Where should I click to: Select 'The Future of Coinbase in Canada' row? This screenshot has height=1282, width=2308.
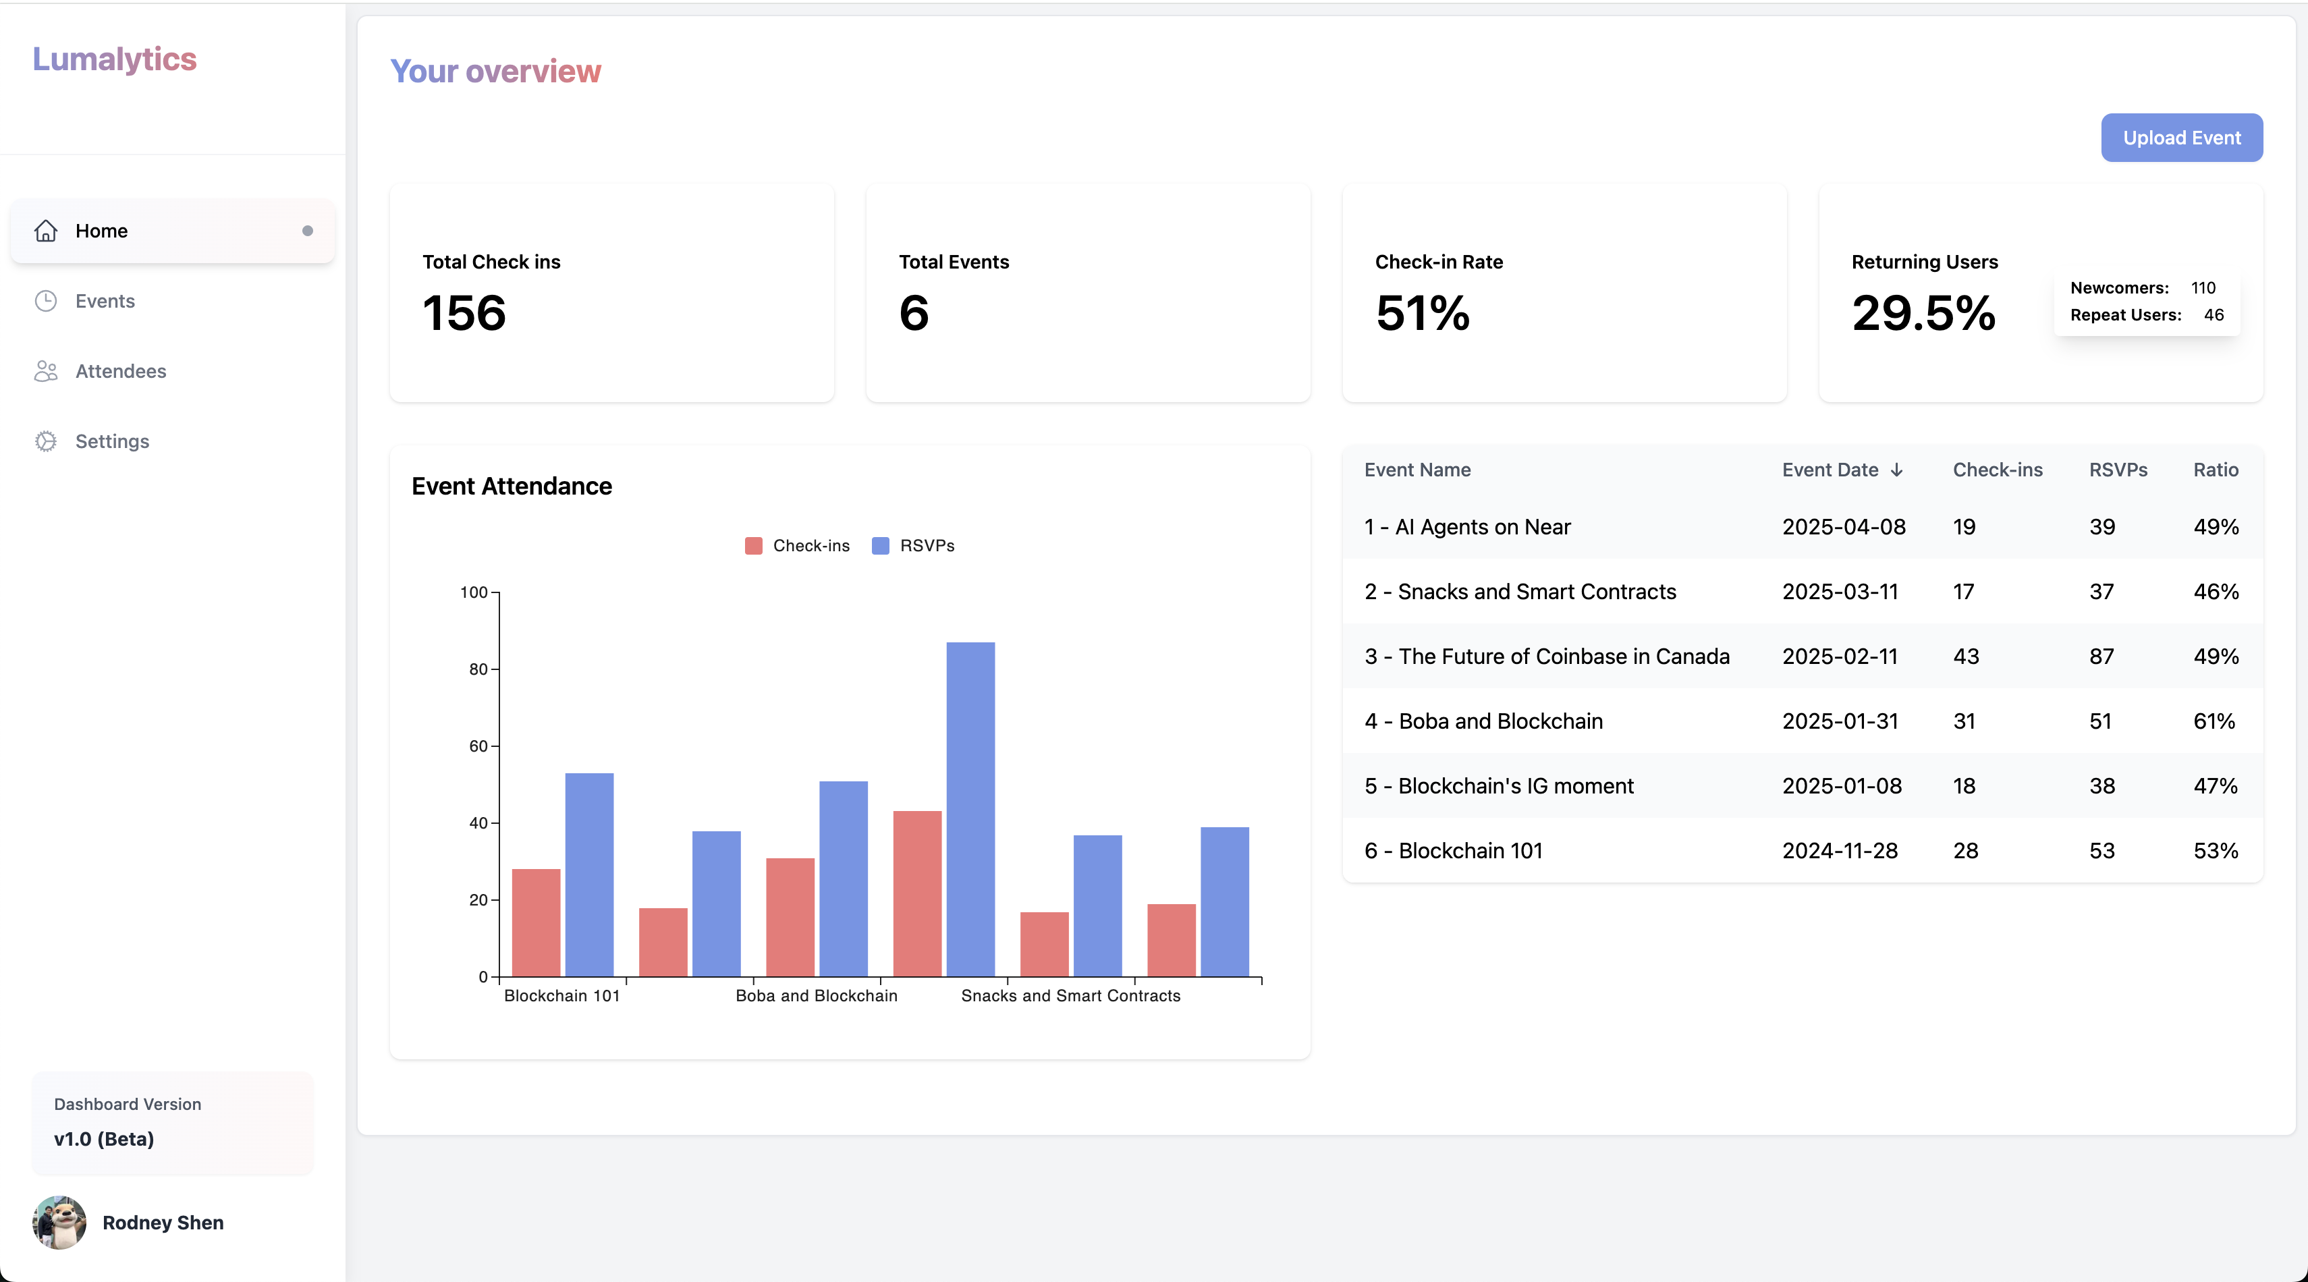pos(1803,656)
